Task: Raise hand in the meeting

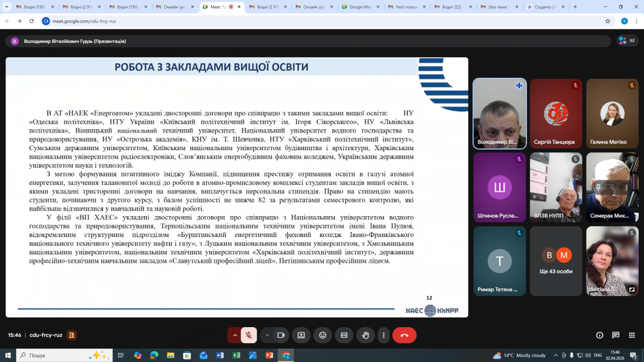Action: coord(365,335)
